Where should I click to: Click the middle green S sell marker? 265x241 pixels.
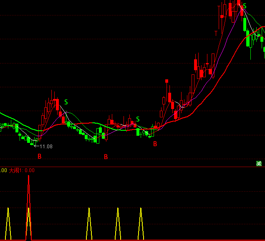pyautogui.click(x=138, y=119)
